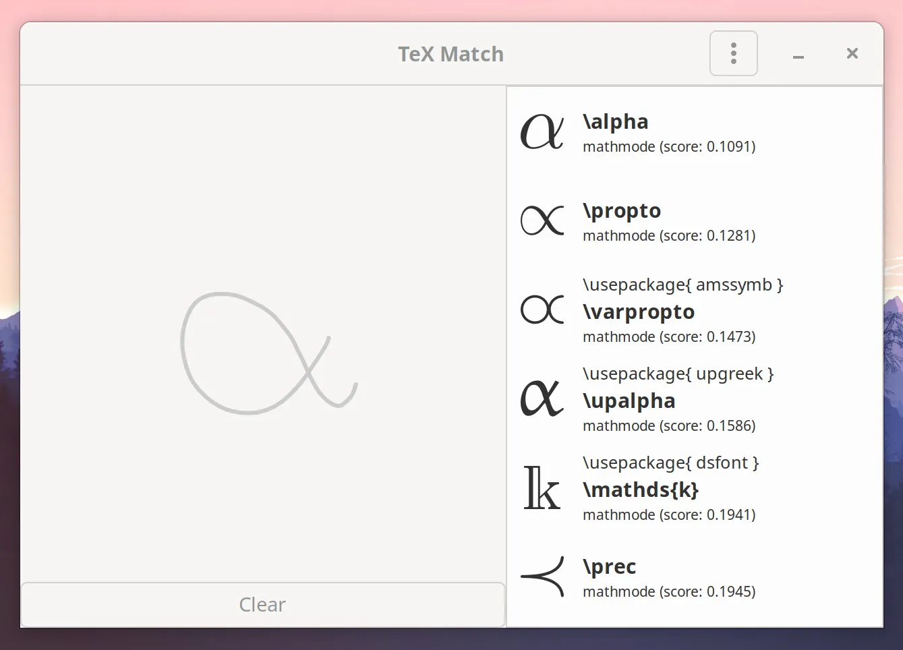Click the \usepackage{ dsfont } line
This screenshot has width=903, height=650.
671,463
